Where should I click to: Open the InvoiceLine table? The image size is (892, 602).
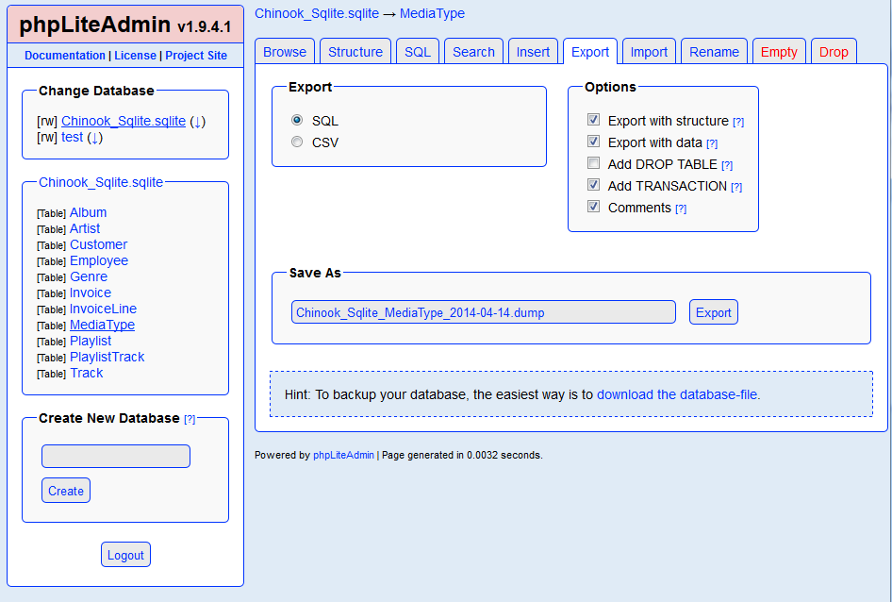(103, 309)
